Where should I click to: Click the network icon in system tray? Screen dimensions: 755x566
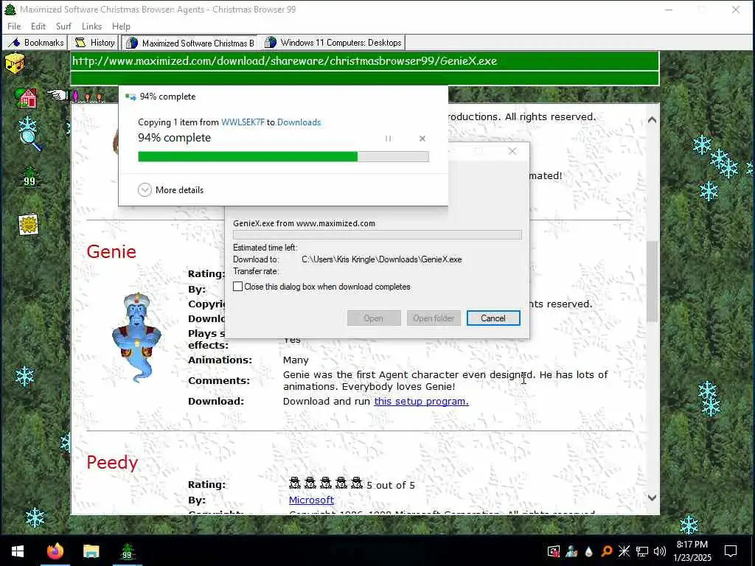pyautogui.click(x=642, y=551)
